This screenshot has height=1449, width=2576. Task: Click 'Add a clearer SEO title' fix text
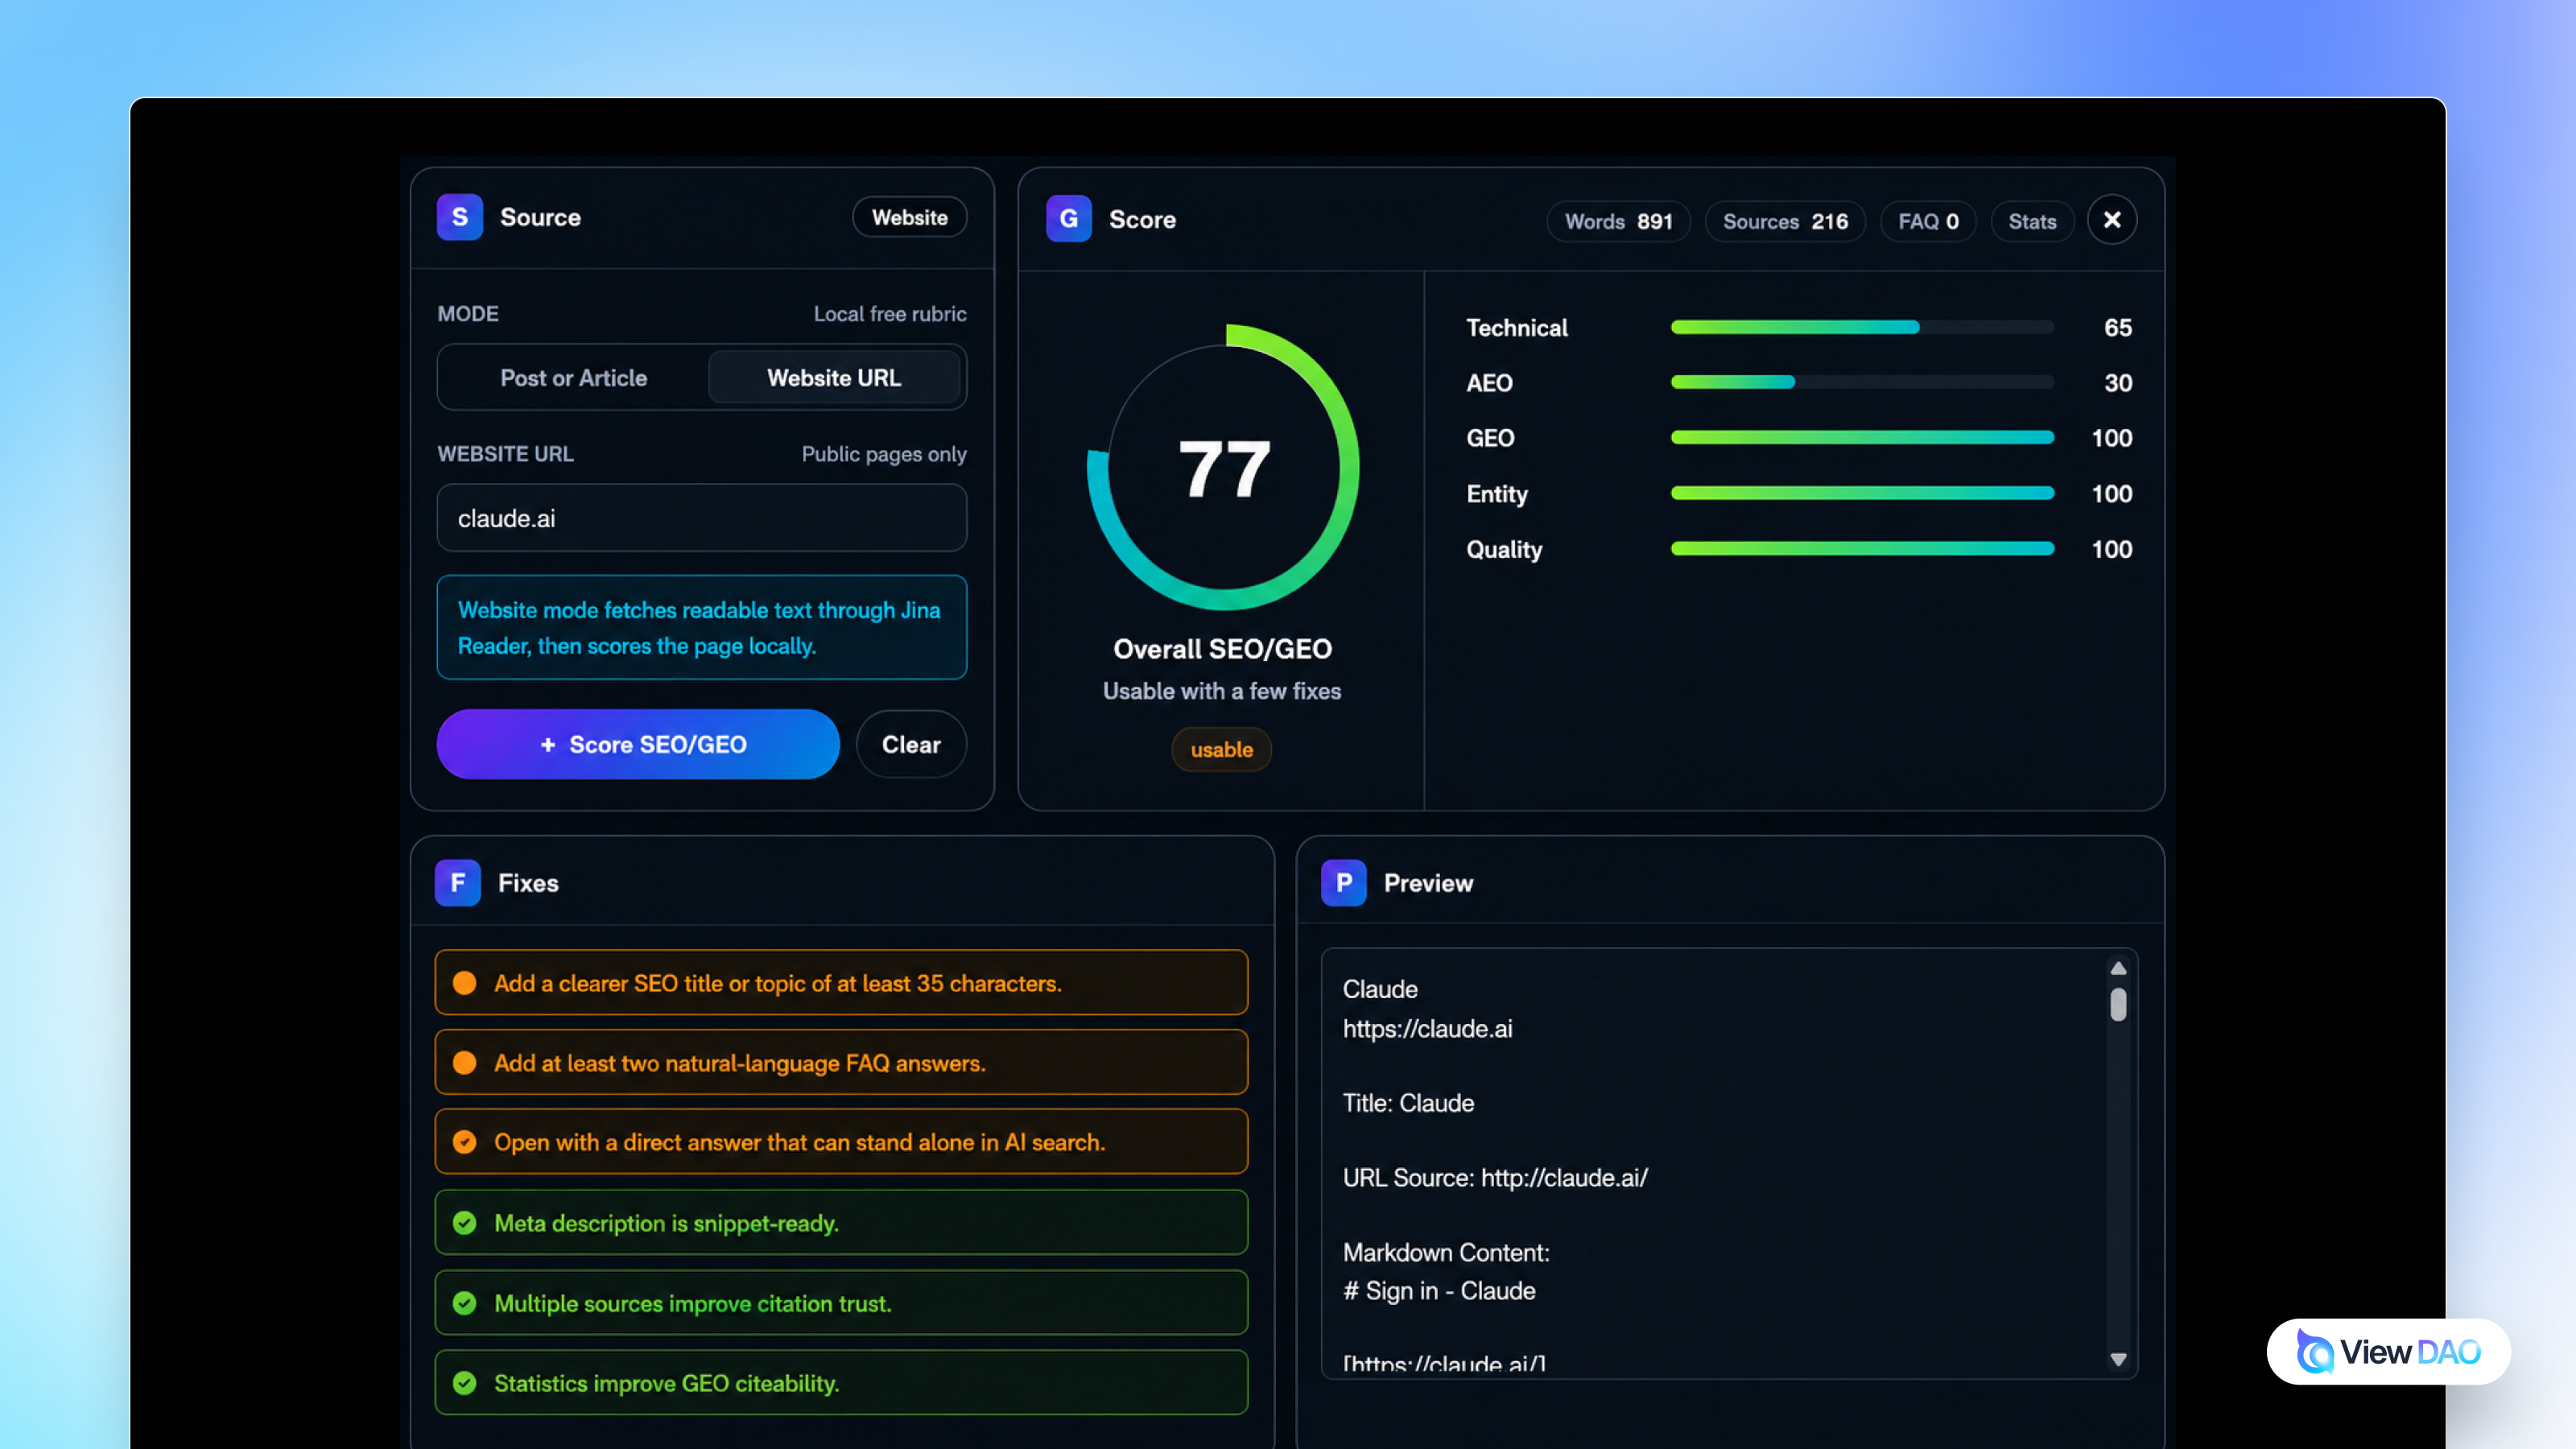point(777,983)
